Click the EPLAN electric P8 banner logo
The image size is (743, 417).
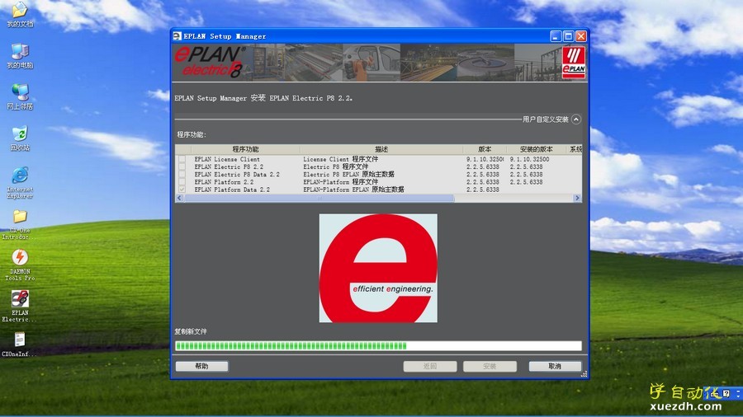[x=210, y=62]
